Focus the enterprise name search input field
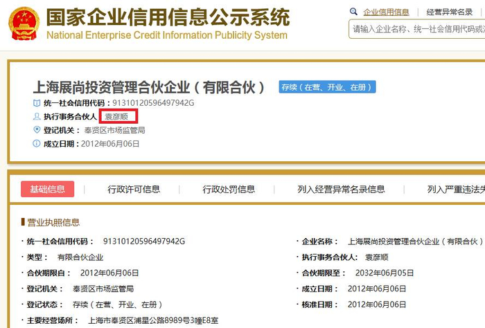Screen dimensions: 485x328 click(x=416, y=29)
